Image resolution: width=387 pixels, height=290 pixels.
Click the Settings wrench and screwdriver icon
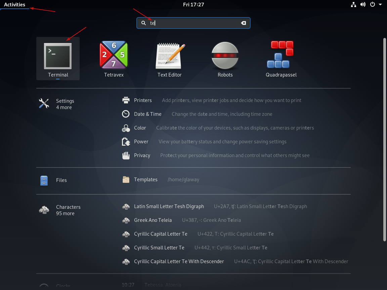coord(44,103)
